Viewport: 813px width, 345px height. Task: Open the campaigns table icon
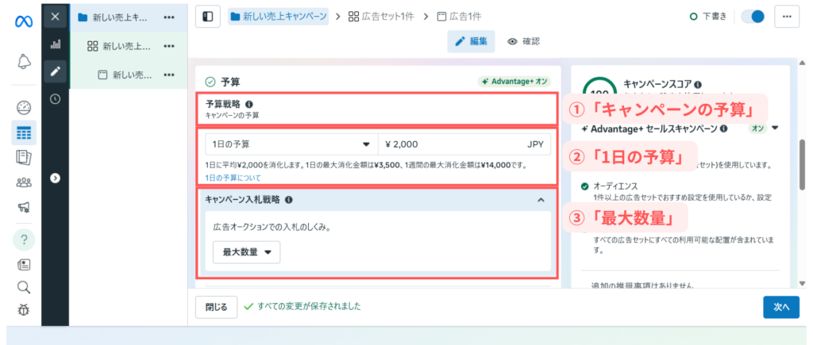pos(25,132)
